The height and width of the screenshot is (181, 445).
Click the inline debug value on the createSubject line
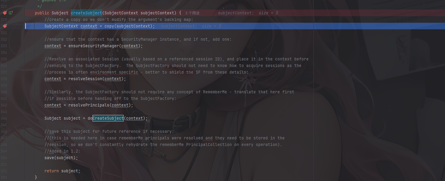click(x=248, y=13)
